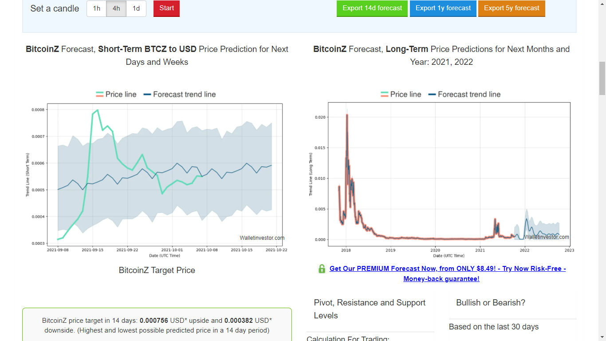
Task: Select the 4h candle option
Action: pyautogui.click(x=116, y=8)
